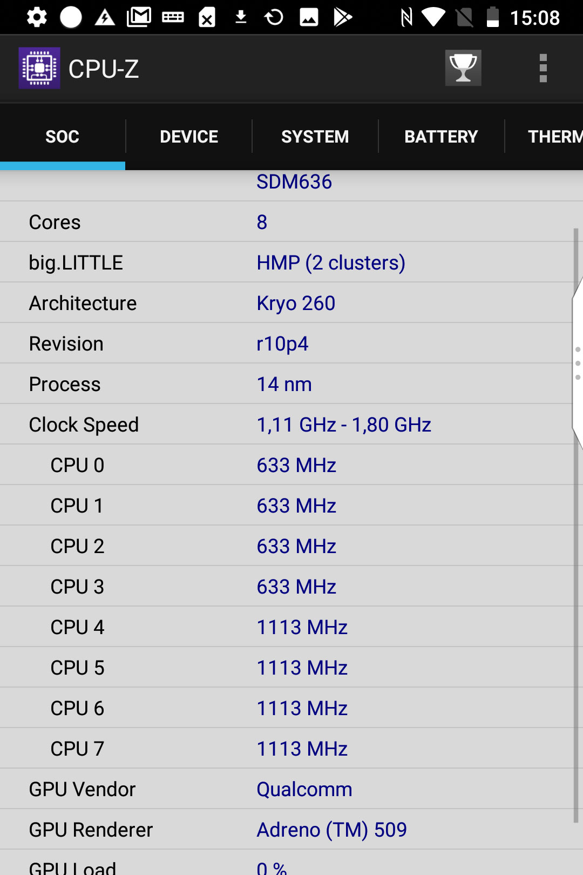Viewport: 583px width, 875px height.
Task: Tap the CPU-Z app logo
Action: [39, 68]
